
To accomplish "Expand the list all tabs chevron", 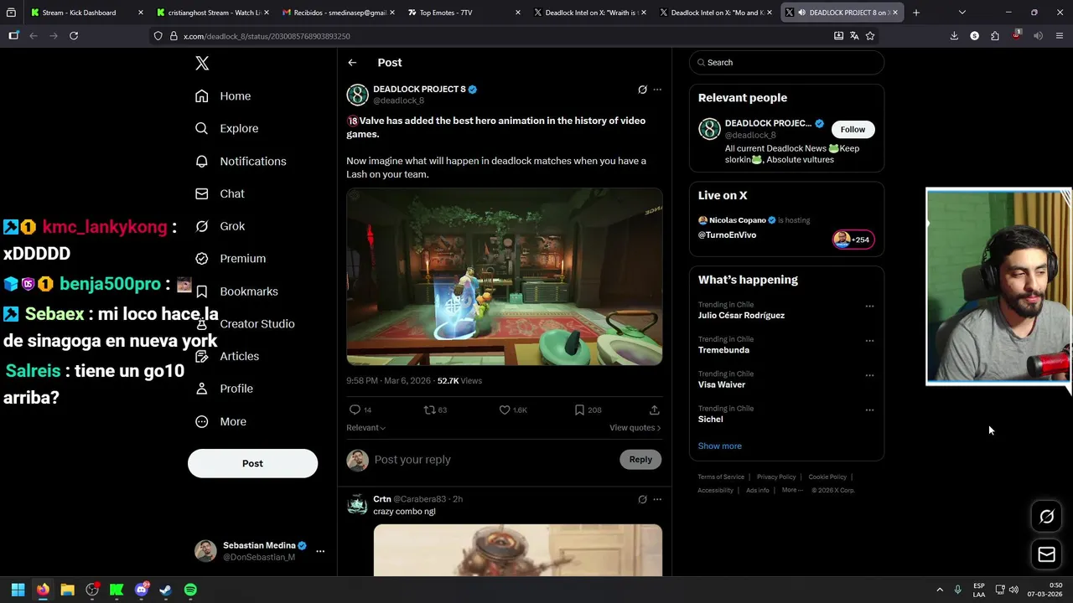I will [962, 13].
